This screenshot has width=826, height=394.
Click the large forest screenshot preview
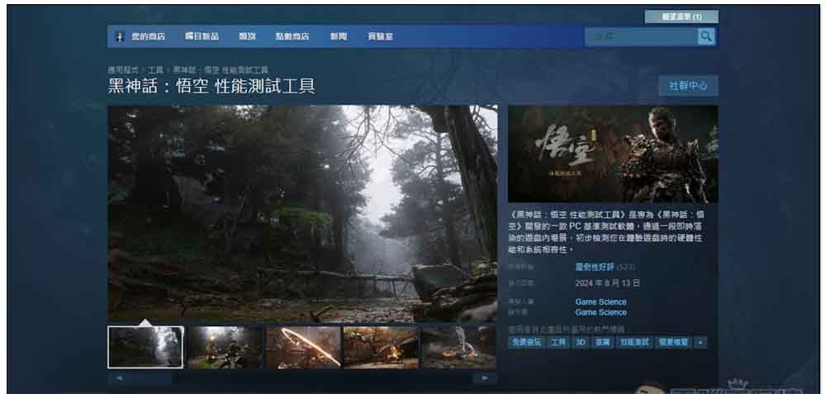pyautogui.click(x=302, y=213)
